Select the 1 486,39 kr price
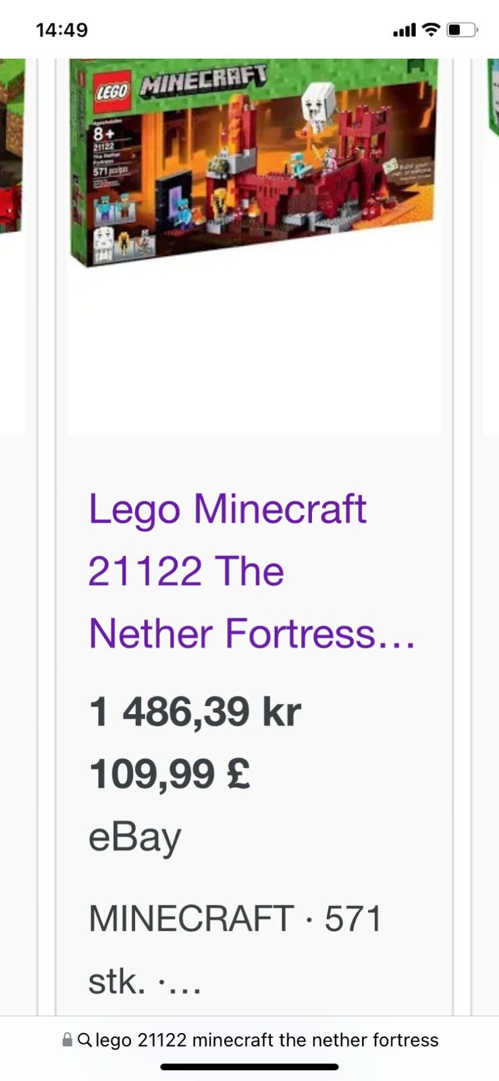 pos(194,711)
